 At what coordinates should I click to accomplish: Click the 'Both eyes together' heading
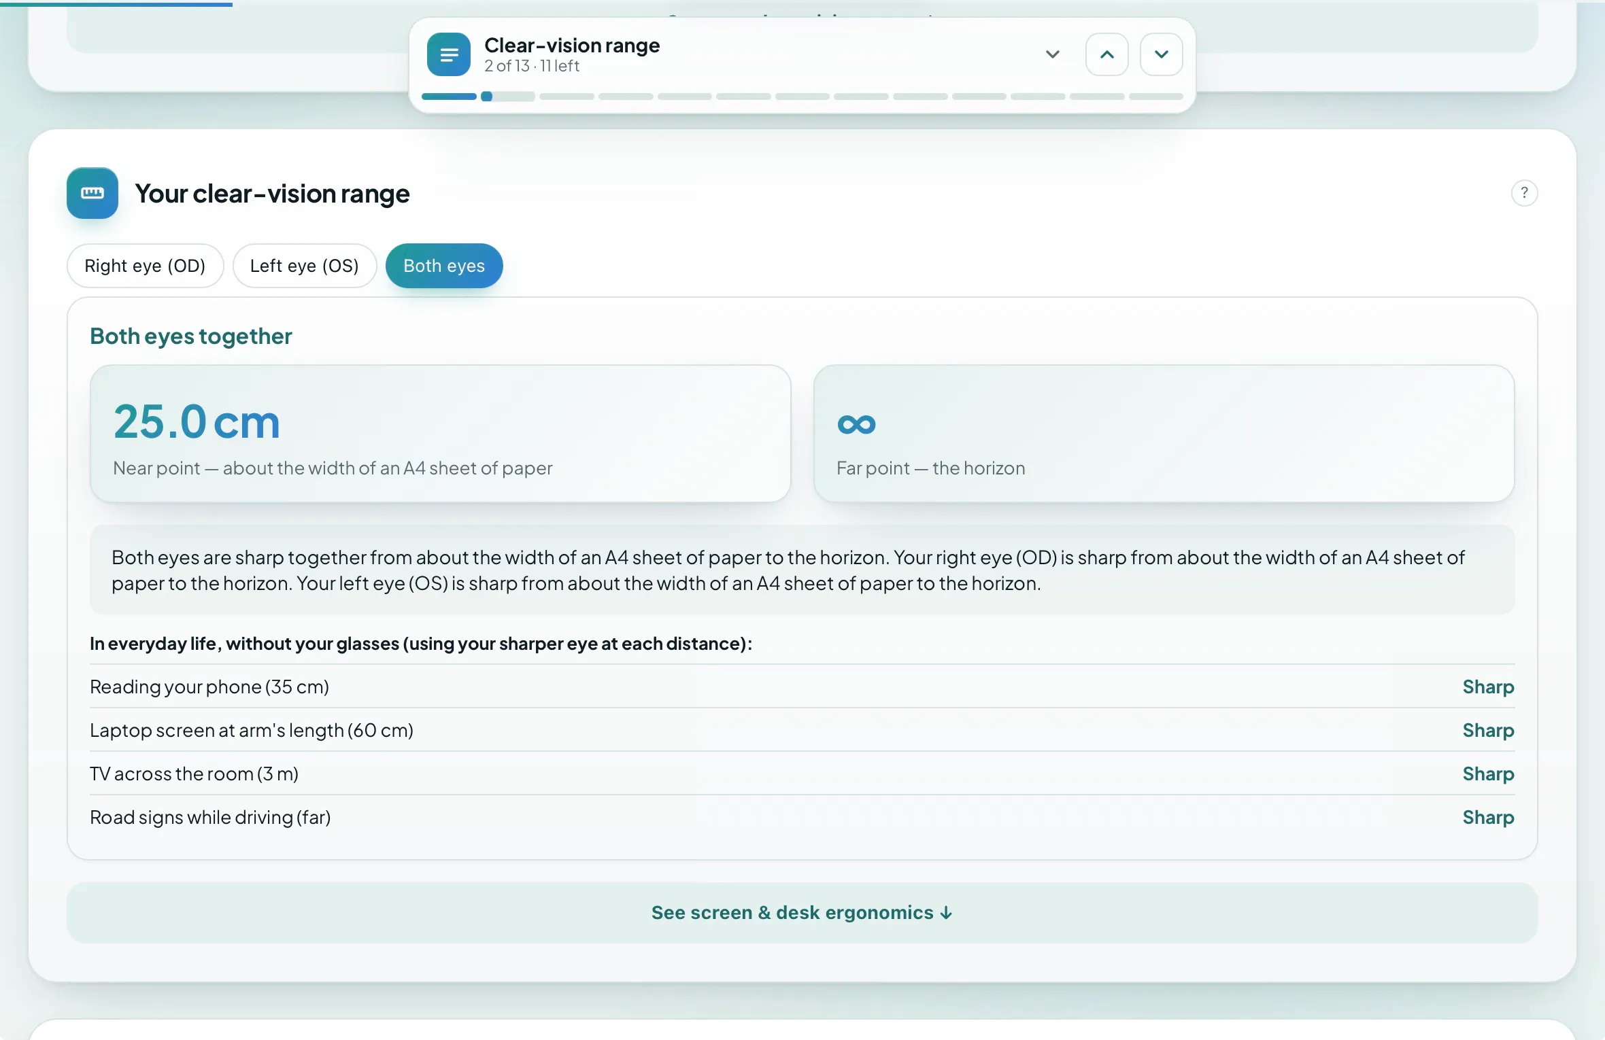pos(191,336)
